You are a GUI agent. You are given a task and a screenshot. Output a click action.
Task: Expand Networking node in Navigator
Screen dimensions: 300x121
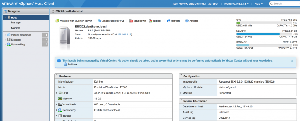(6, 44)
